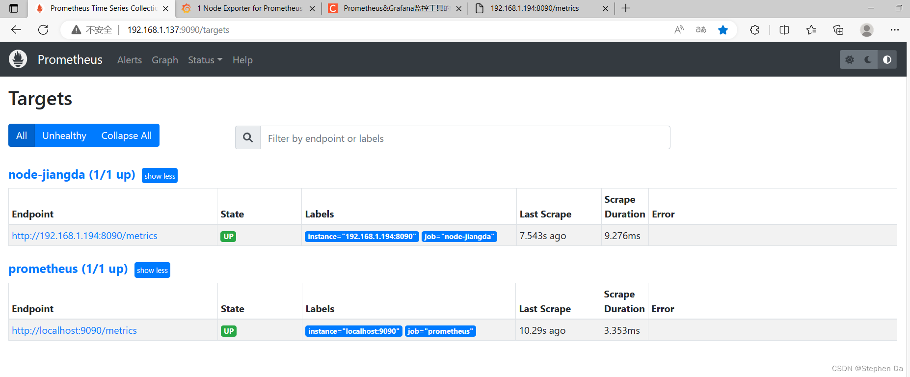Go back with the browser back arrow

click(x=16, y=30)
